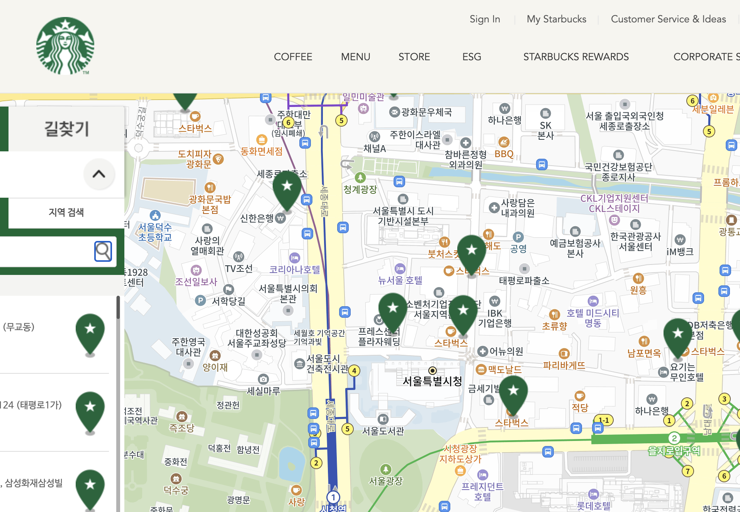Image resolution: width=740 pixels, height=512 pixels.
Task: Open the STORE menu
Action: pos(414,57)
